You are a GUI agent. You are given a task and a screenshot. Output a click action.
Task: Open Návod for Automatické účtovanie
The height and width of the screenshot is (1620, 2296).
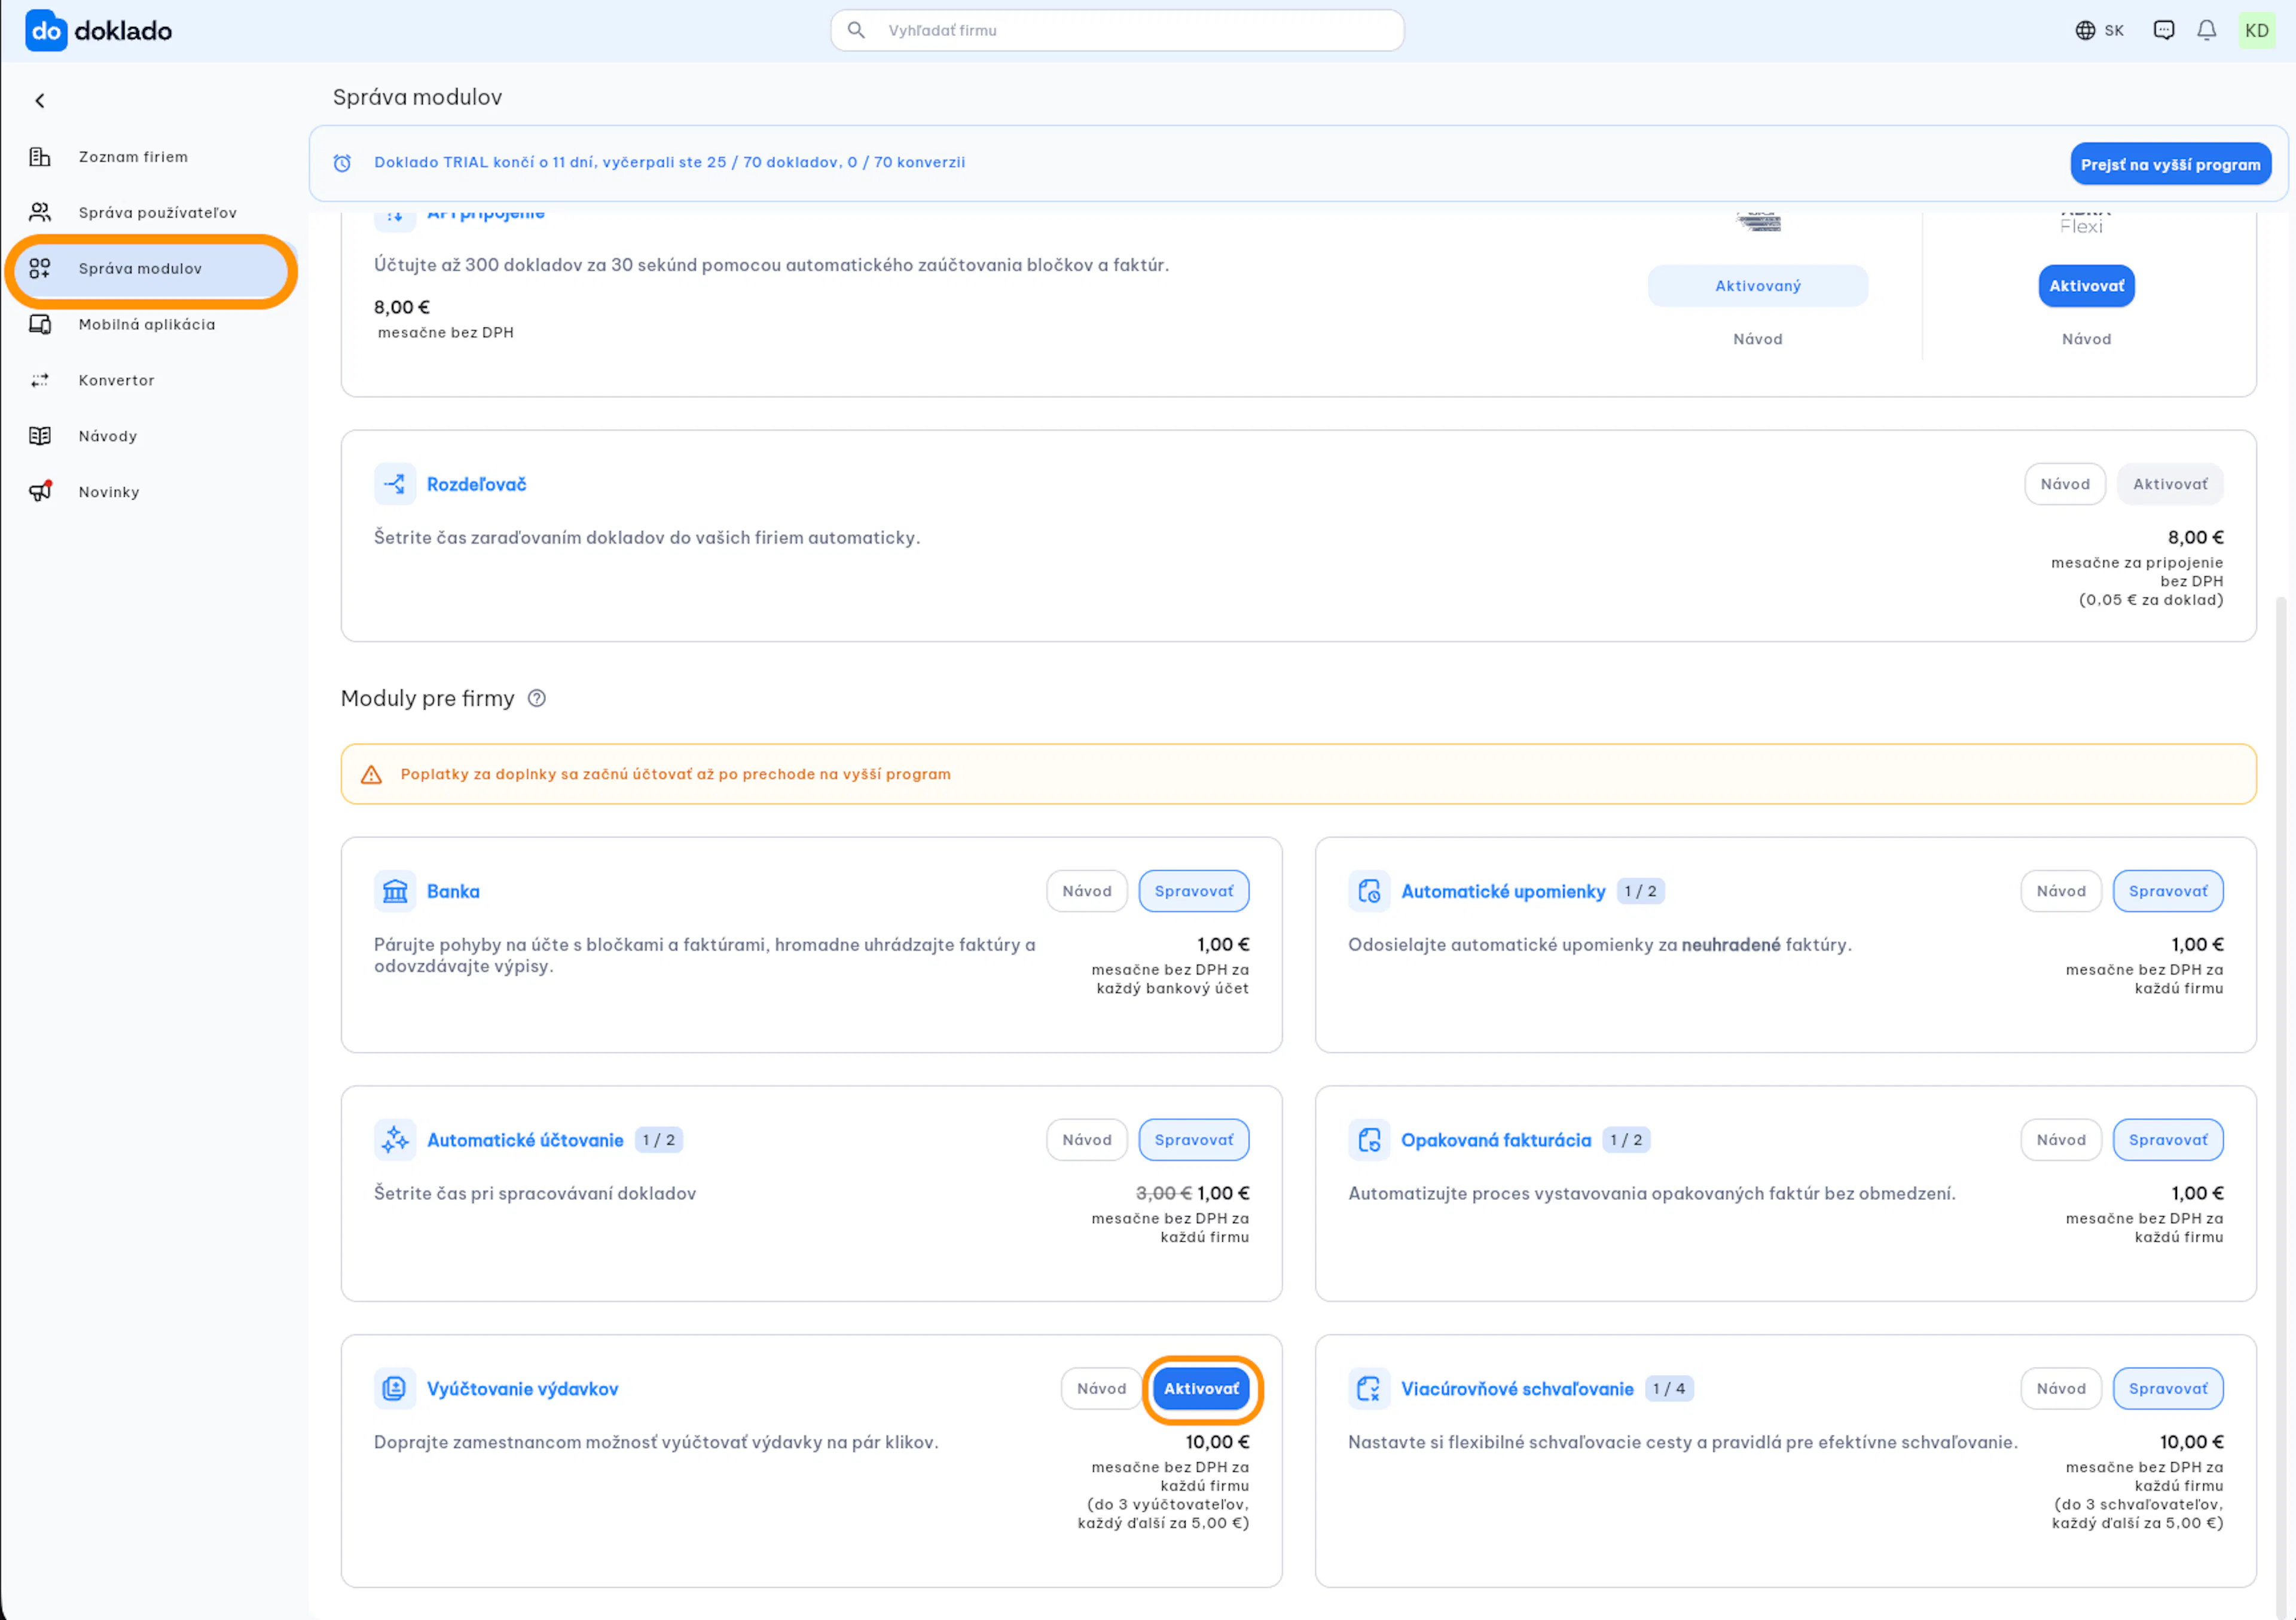tap(1087, 1140)
